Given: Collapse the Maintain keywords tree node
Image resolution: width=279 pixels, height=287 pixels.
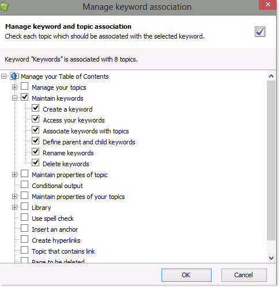Looking at the screenshot, I should pyautogui.click(x=14, y=98).
